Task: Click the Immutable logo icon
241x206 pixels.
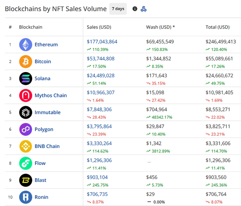Action: 26,112
